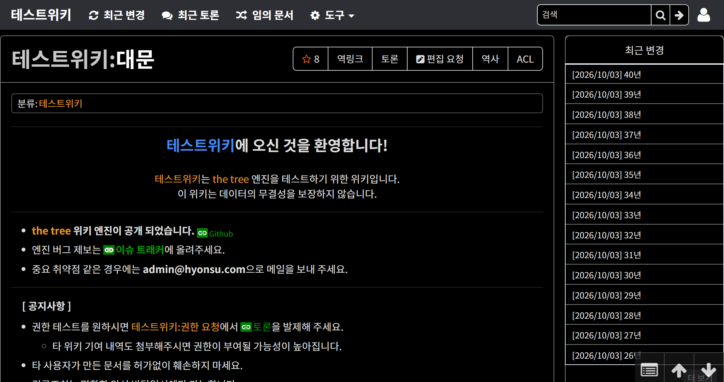Click the table of contents list icon
724x382 pixels.
tap(649, 370)
